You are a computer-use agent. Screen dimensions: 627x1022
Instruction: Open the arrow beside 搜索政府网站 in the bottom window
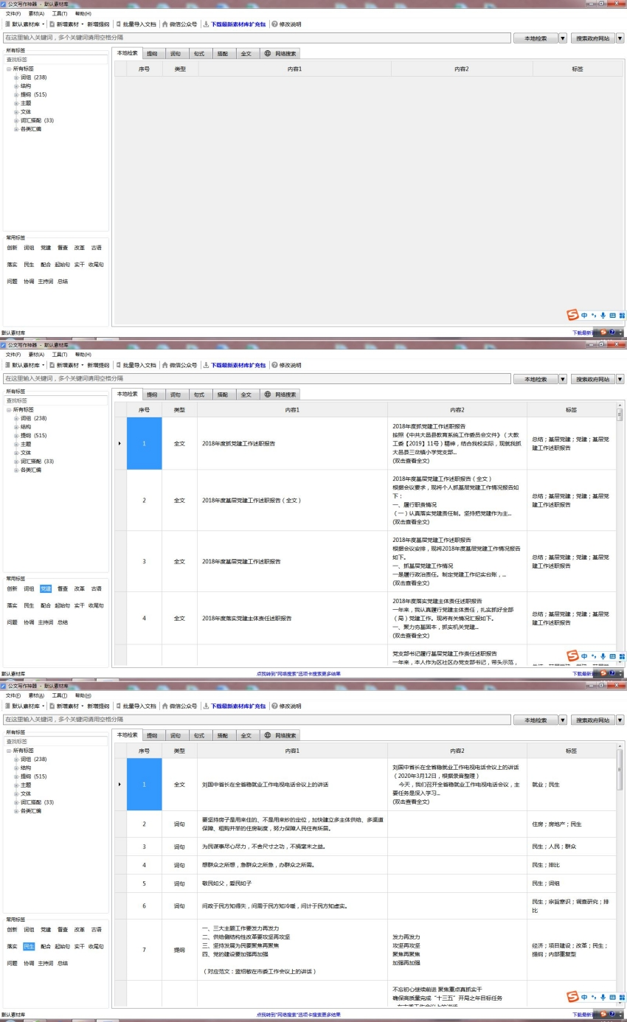point(620,720)
